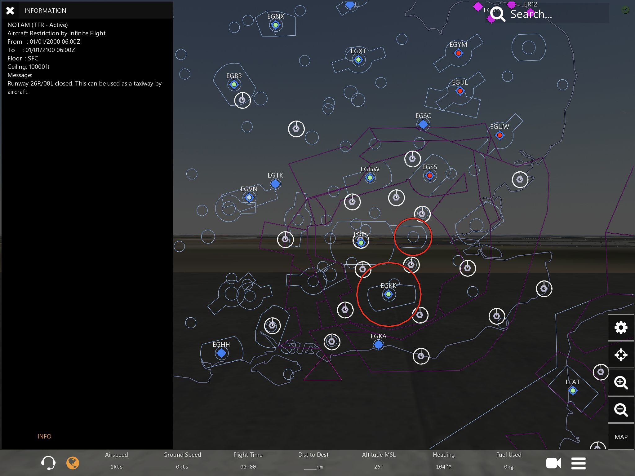This screenshot has height=476, width=635.
Task: Zoom in on the map
Action: (621, 382)
